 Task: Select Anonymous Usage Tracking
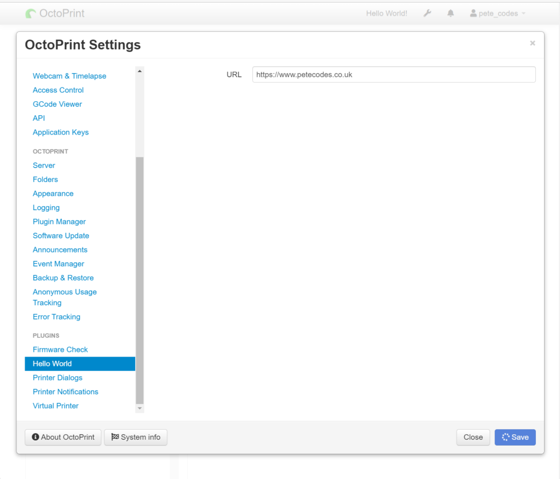coord(65,297)
